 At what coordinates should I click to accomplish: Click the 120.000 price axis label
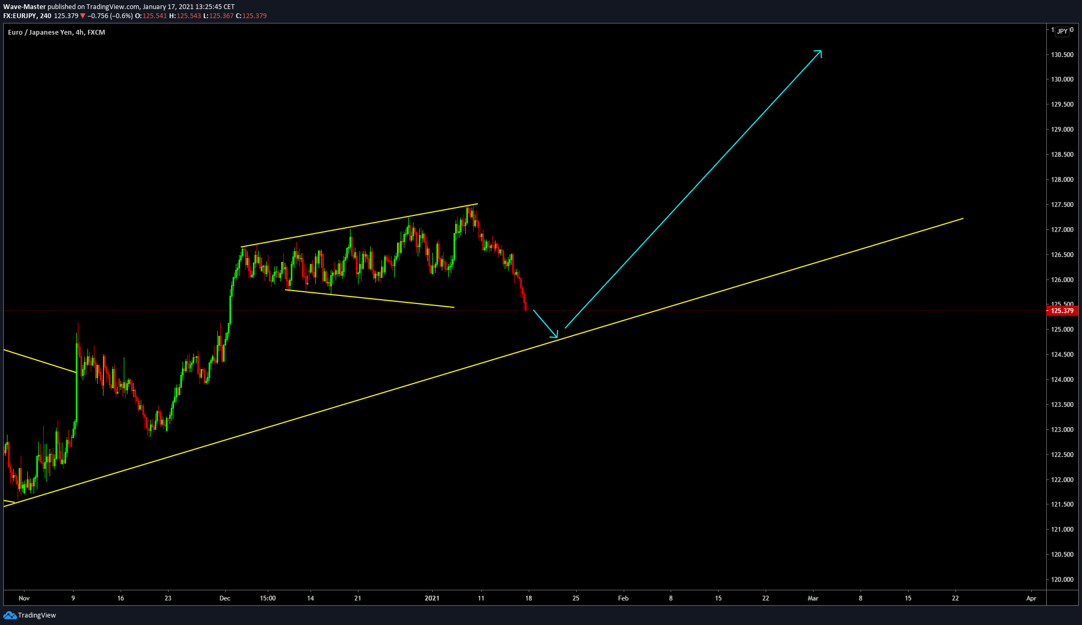1062,580
